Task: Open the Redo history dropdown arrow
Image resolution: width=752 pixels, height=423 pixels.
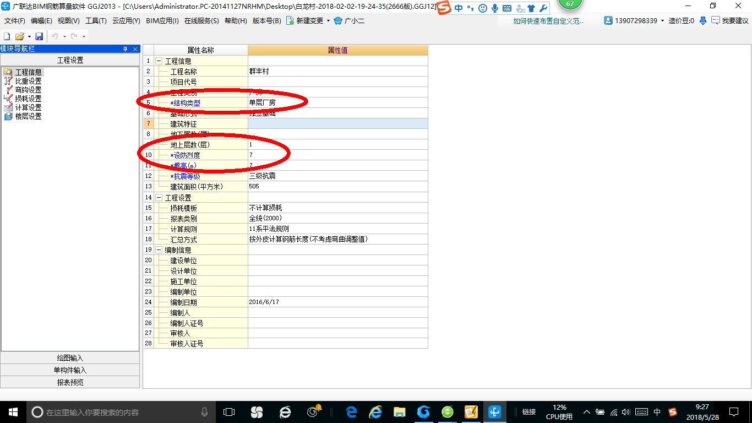Action: pyautogui.click(x=84, y=36)
